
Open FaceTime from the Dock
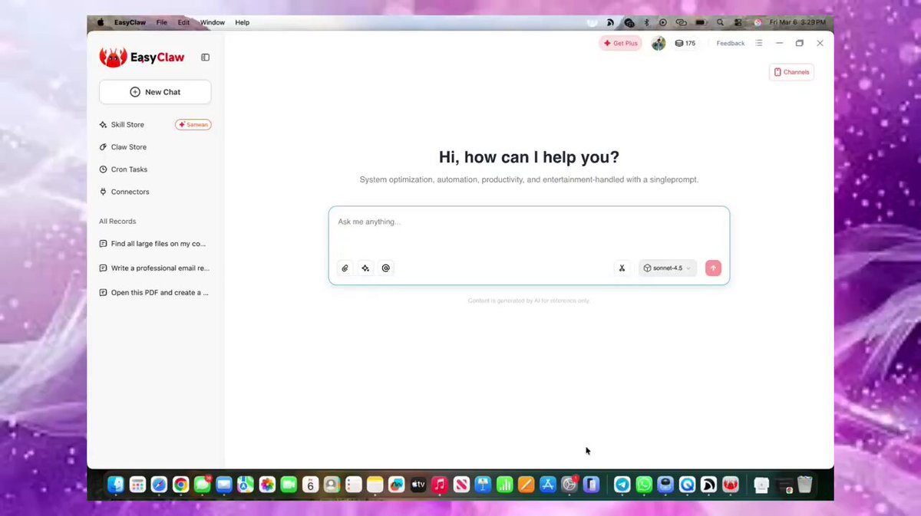pyautogui.click(x=289, y=485)
